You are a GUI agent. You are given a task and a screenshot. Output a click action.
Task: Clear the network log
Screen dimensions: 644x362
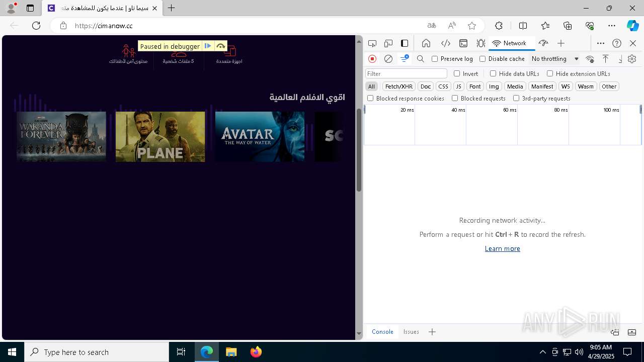tap(388, 59)
